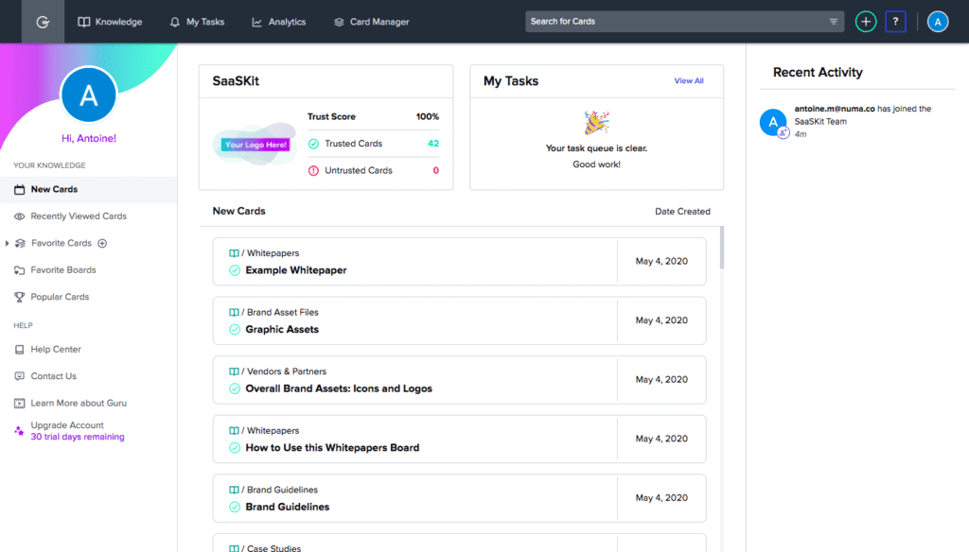Open the Brand Guidelines card title

pyautogui.click(x=288, y=507)
